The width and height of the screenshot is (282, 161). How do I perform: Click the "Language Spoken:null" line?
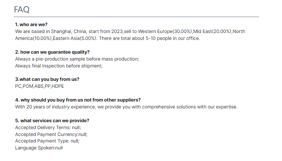click(39, 148)
